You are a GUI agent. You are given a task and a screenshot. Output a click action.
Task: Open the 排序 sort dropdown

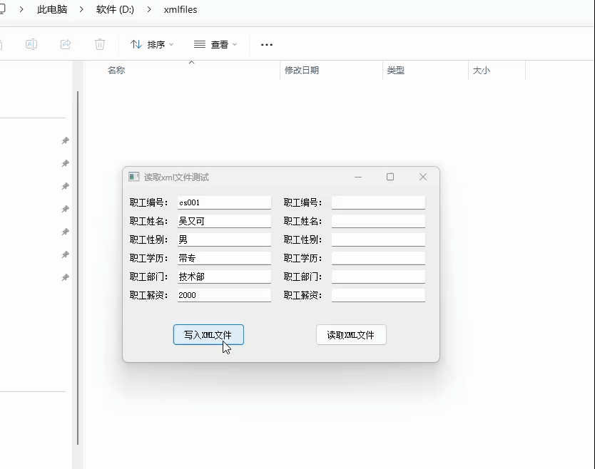coord(152,45)
